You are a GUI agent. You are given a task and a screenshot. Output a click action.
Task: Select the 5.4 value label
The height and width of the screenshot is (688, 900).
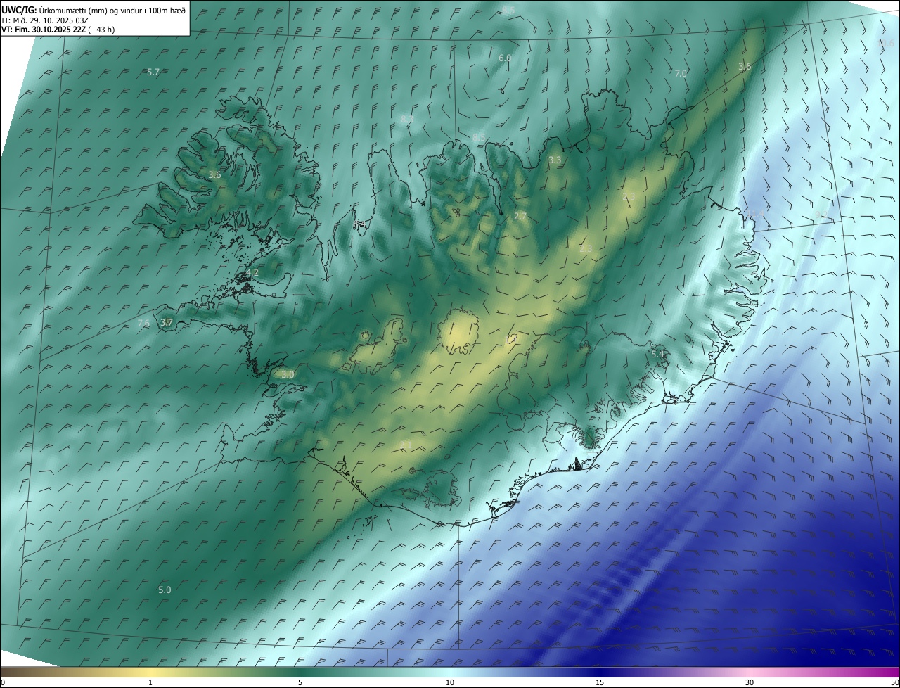(x=658, y=355)
